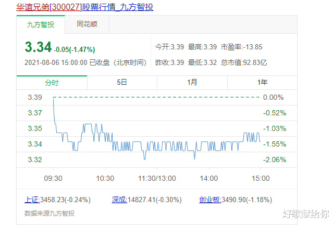Select the 九方智投 data source tab
334x225 pixels.
pyautogui.click(x=41, y=24)
